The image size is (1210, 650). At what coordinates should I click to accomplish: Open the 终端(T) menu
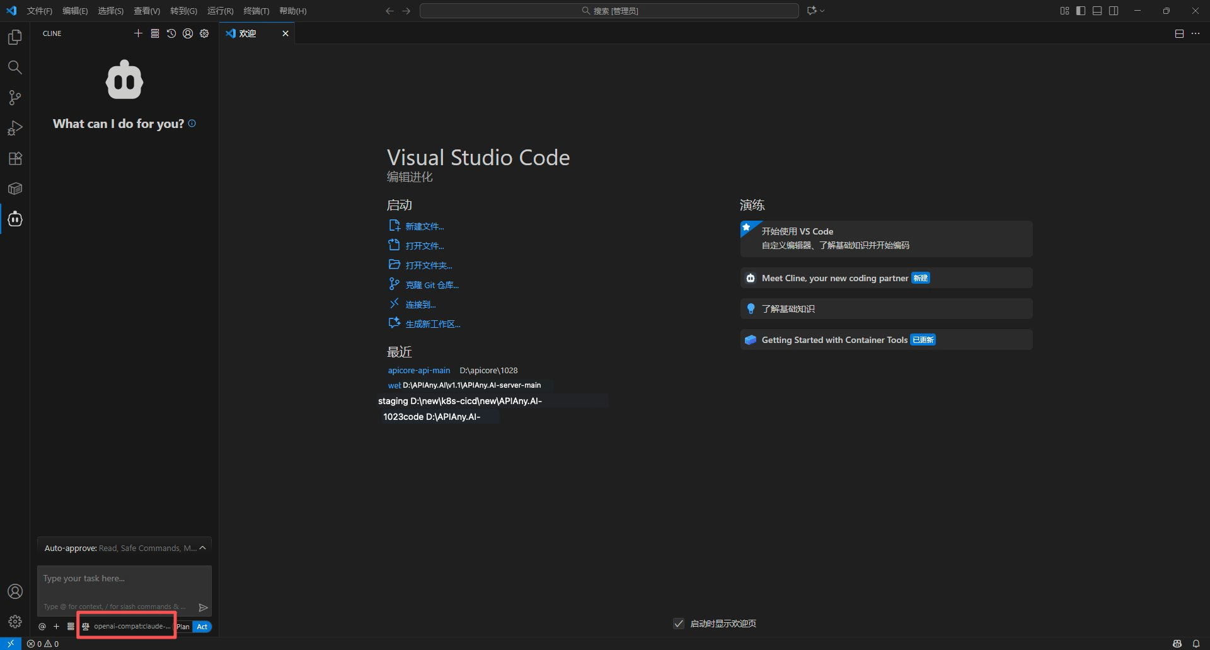click(x=256, y=11)
